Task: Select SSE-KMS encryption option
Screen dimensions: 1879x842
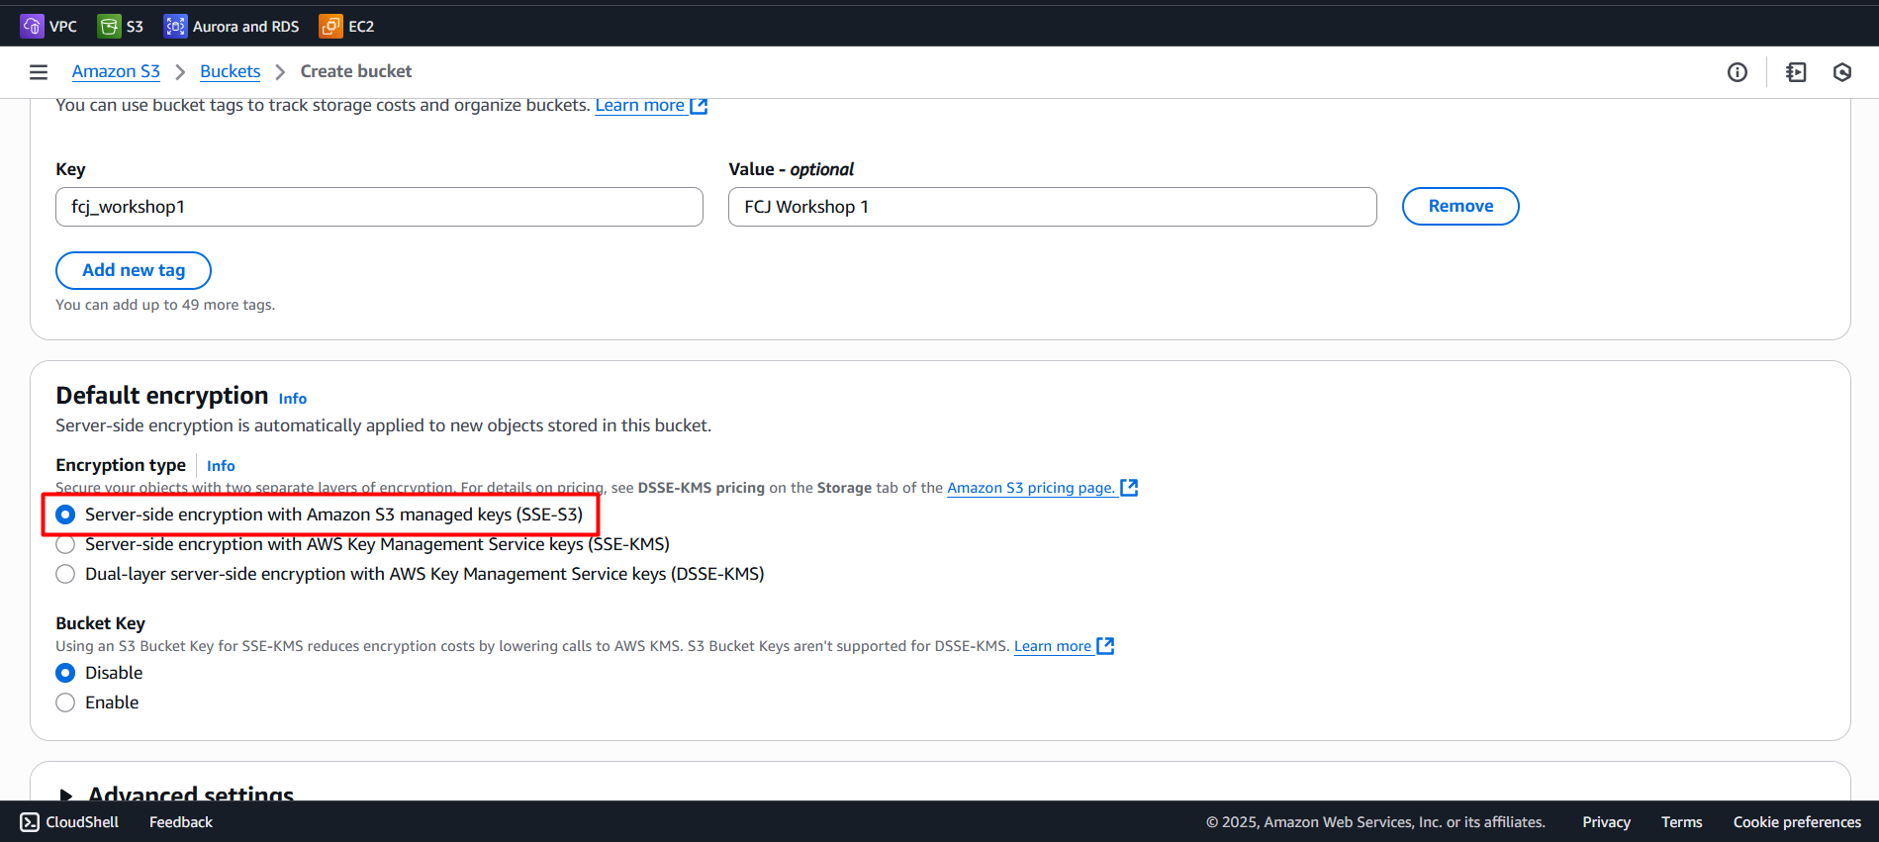Action: [65, 544]
